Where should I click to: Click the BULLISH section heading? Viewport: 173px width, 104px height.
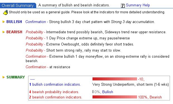[x=14, y=22]
